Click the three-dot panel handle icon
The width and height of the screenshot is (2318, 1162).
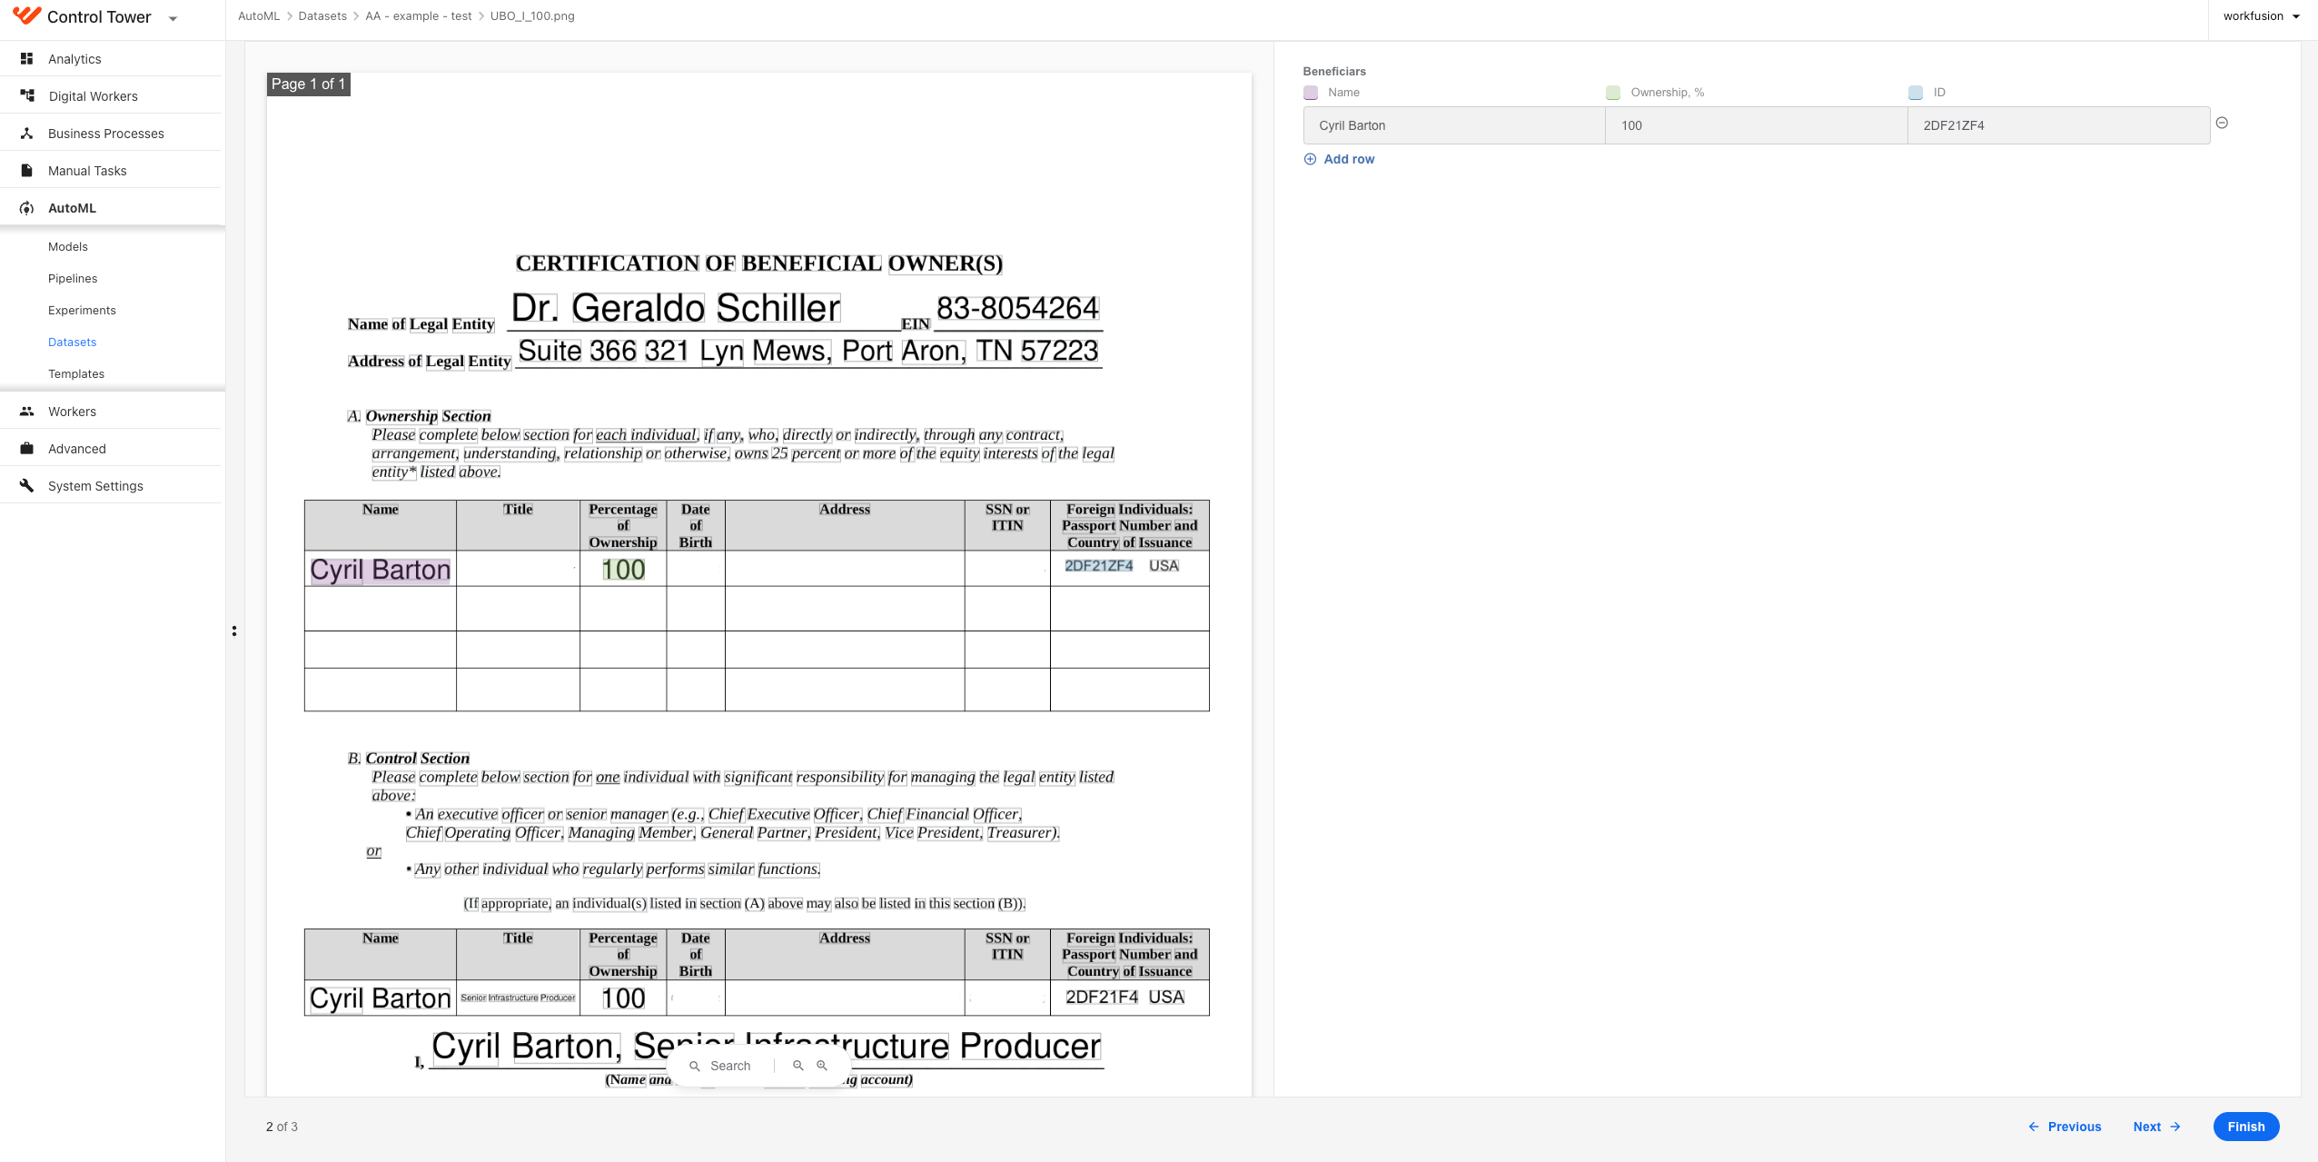point(234,631)
